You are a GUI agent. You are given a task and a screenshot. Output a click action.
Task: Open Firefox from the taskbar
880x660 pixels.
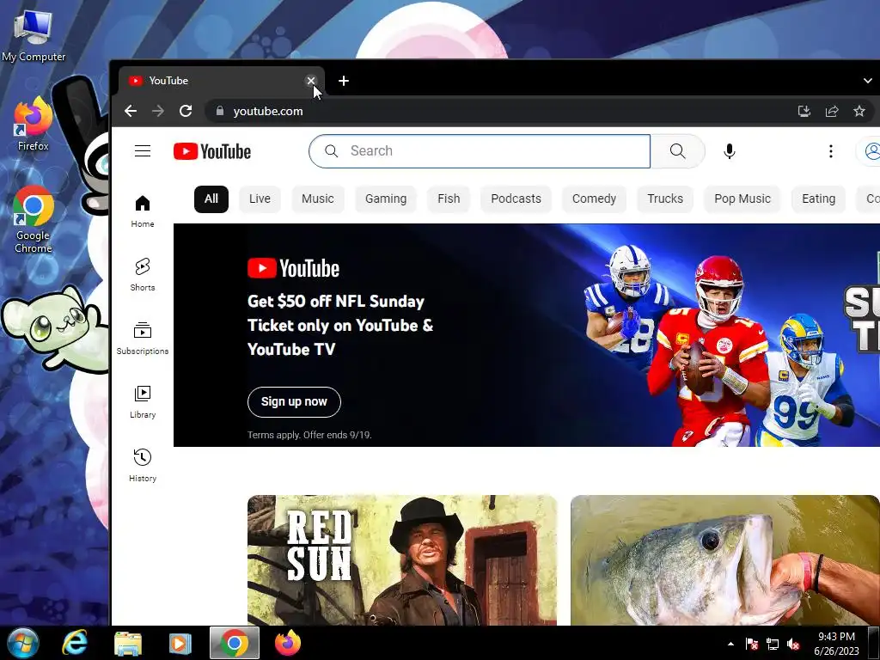[x=288, y=643]
